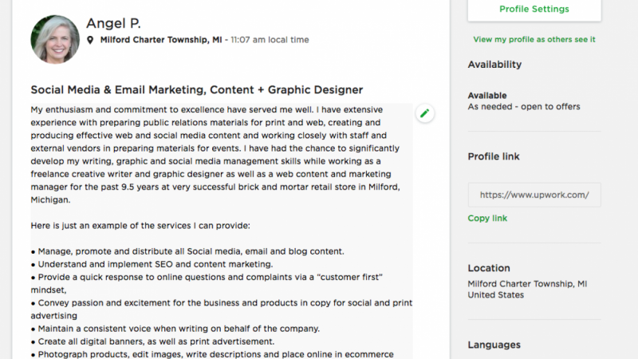The height and width of the screenshot is (359, 638).
Task: Click the Milford Charter Township, MI header text
Action: tap(161, 40)
